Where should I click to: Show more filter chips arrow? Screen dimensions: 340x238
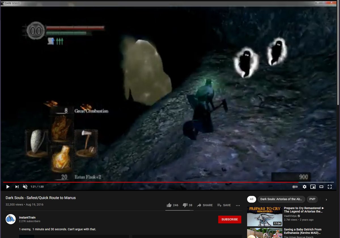click(326, 200)
